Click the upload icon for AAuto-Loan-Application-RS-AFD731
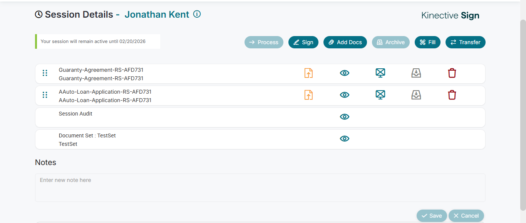 tap(308, 95)
